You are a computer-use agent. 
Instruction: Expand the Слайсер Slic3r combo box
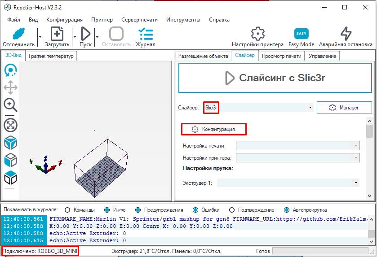click(310, 108)
